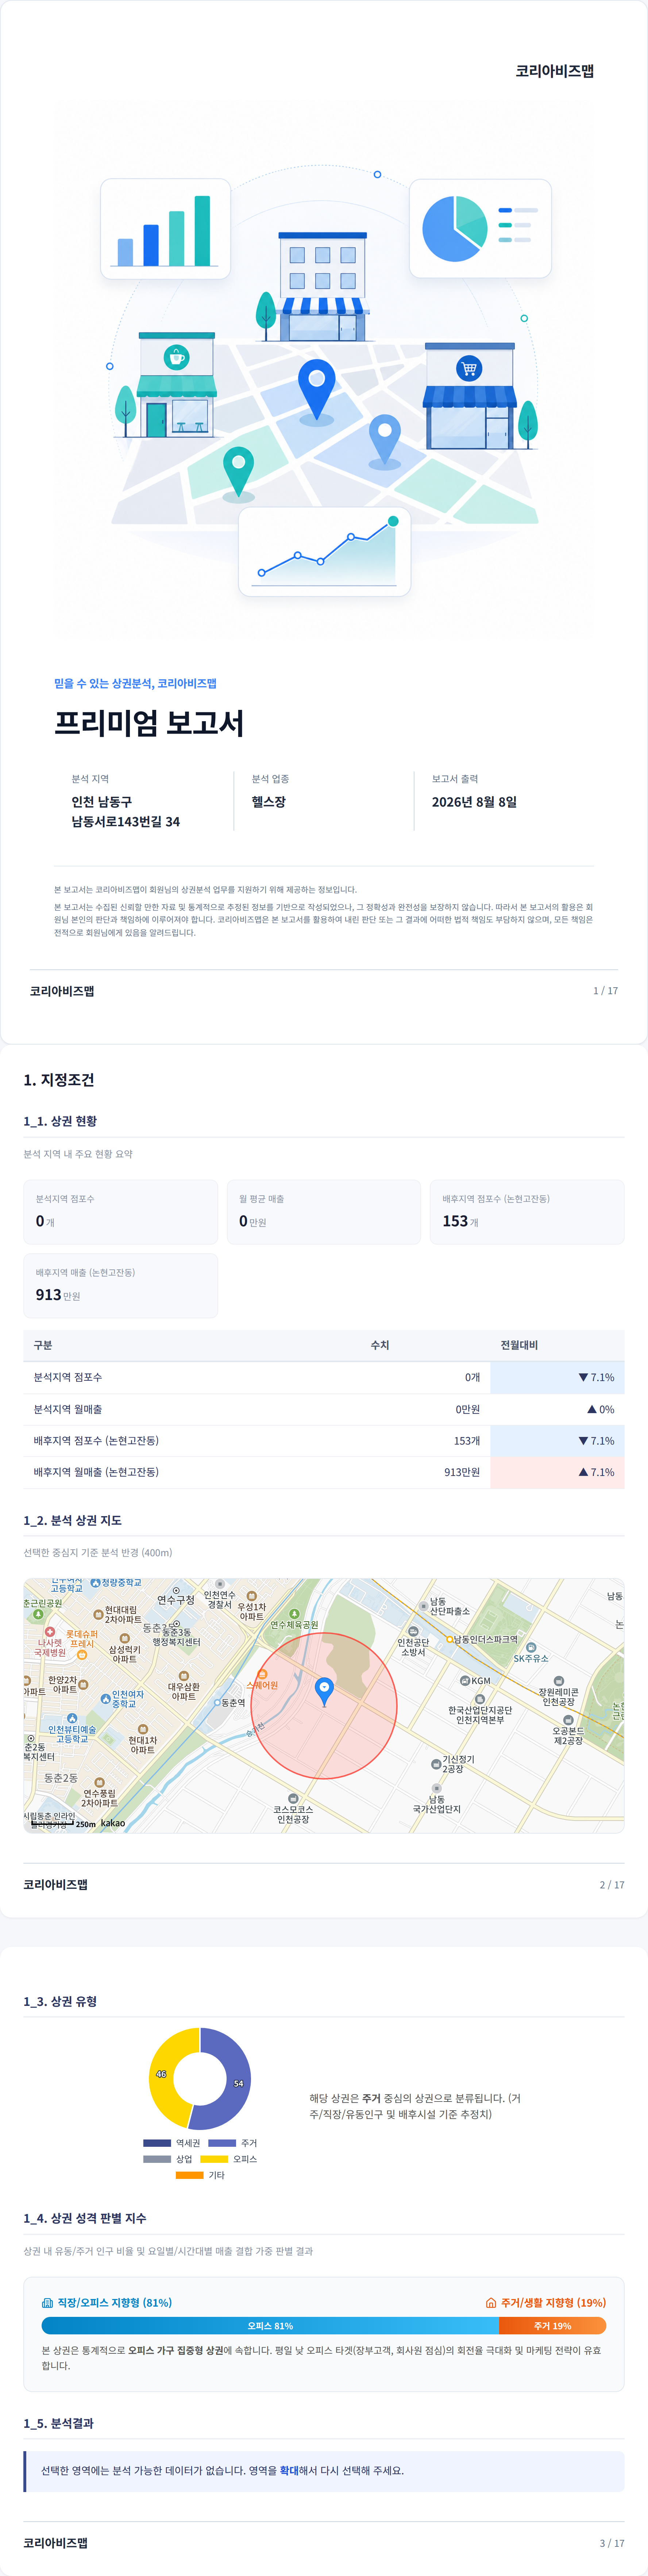The height and width of the screenshot is (2576, 648).
Task: Click the yellow 오피스 legend swatch
Action: tap(214, 2159)
